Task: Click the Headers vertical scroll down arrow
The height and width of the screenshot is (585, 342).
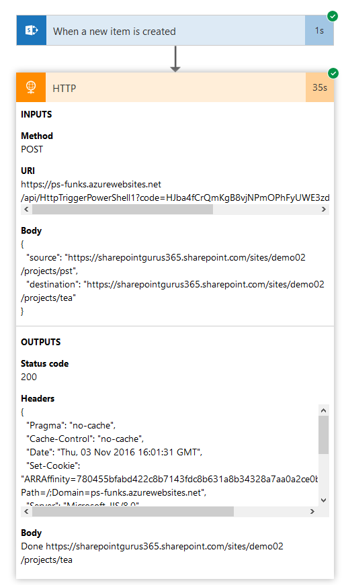Action: 324,500
